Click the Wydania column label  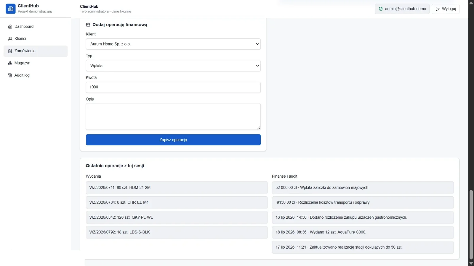tap(93, 176)
